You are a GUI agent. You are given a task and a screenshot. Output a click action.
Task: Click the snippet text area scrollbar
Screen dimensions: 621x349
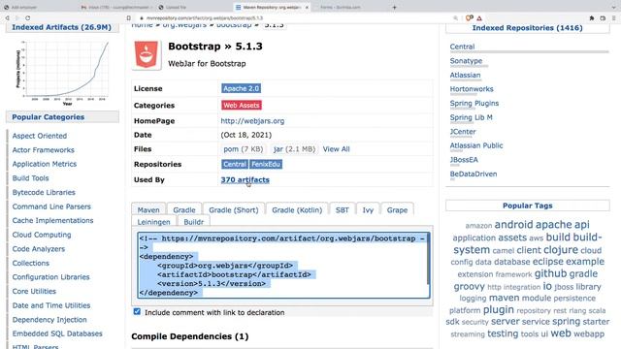(428, 259)
